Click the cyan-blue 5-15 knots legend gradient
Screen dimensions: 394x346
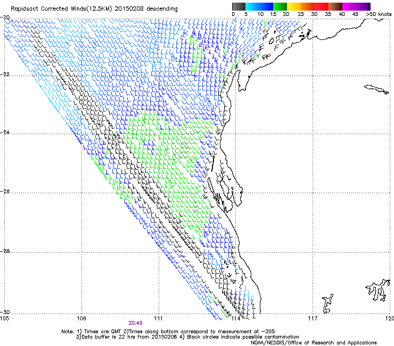(259, 6)
